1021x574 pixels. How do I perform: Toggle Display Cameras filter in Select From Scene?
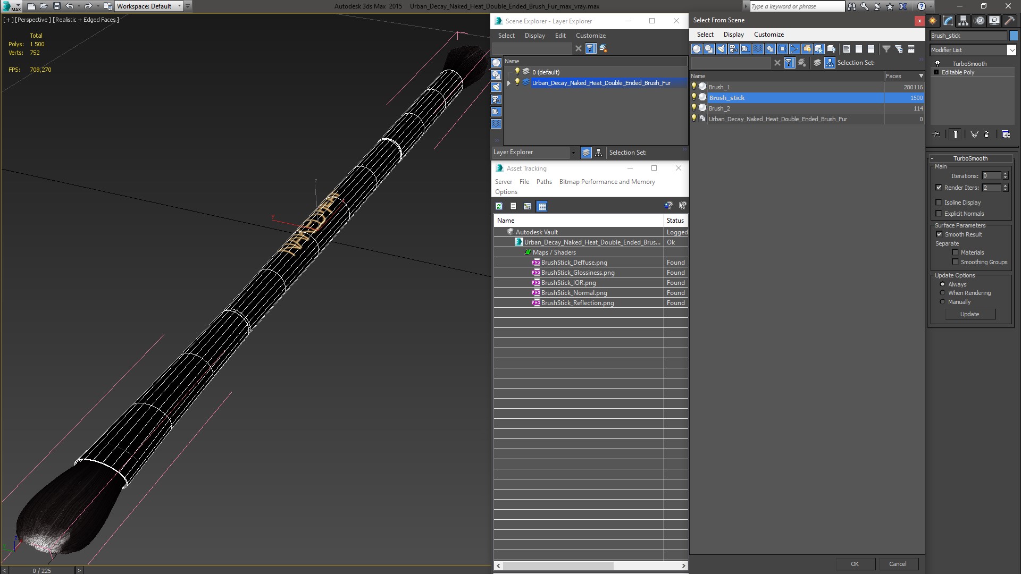733,49
